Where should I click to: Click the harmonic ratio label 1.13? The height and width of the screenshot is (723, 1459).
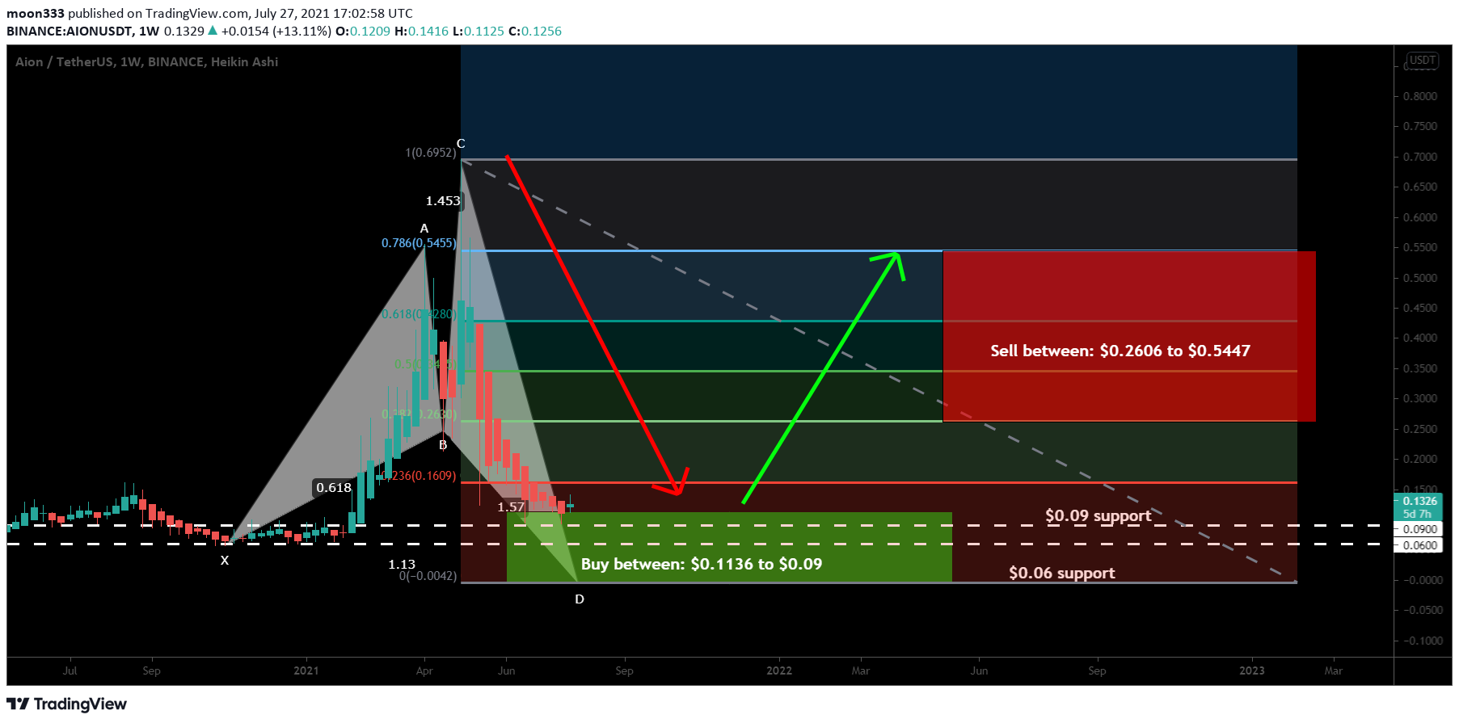tap(402, 564)
